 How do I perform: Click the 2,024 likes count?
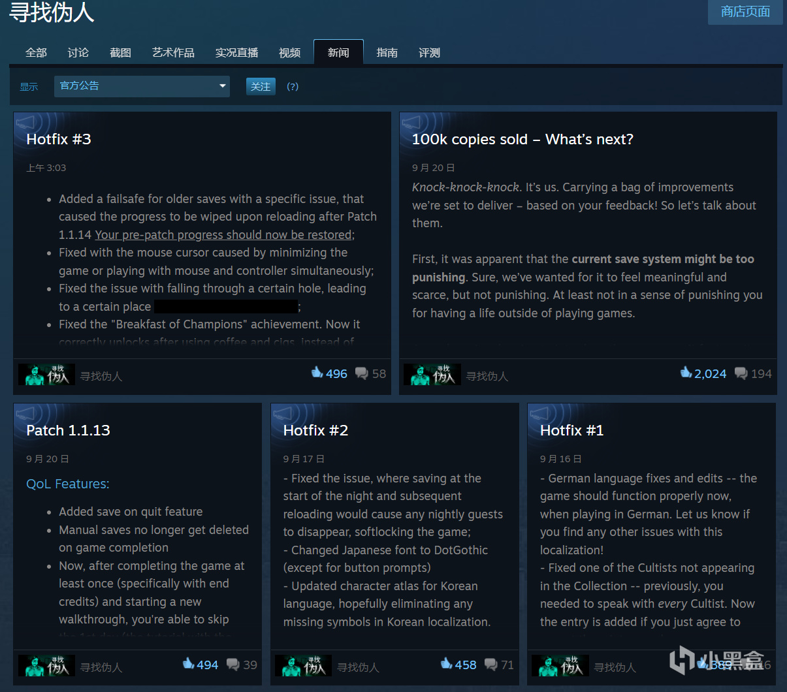pos(711,374)
